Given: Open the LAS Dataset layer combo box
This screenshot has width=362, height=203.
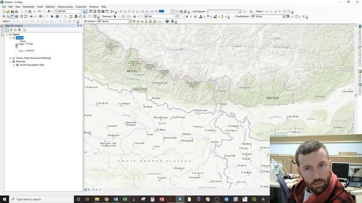Looking at the screenshot, I should pyautogui.click(x=225, y=11).
